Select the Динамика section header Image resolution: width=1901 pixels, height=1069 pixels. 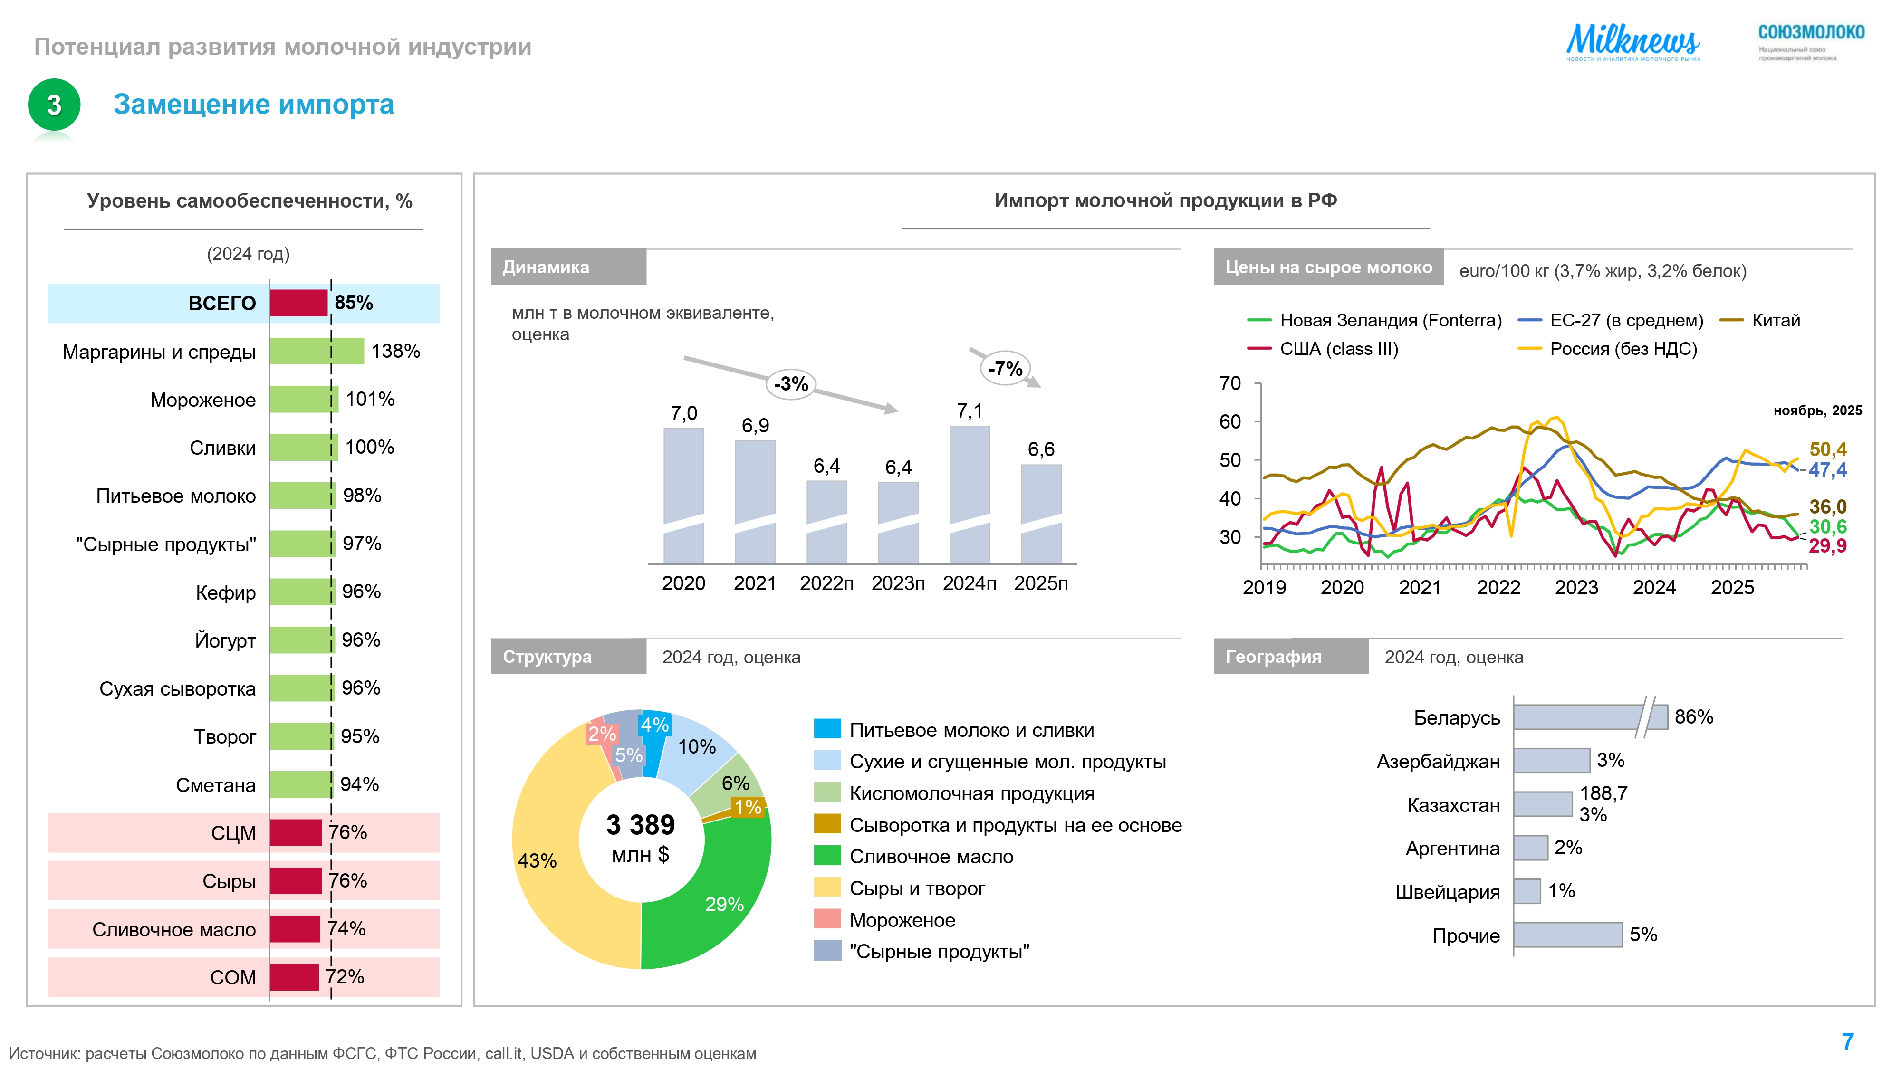pyautogui.click(x=568, y=267)
